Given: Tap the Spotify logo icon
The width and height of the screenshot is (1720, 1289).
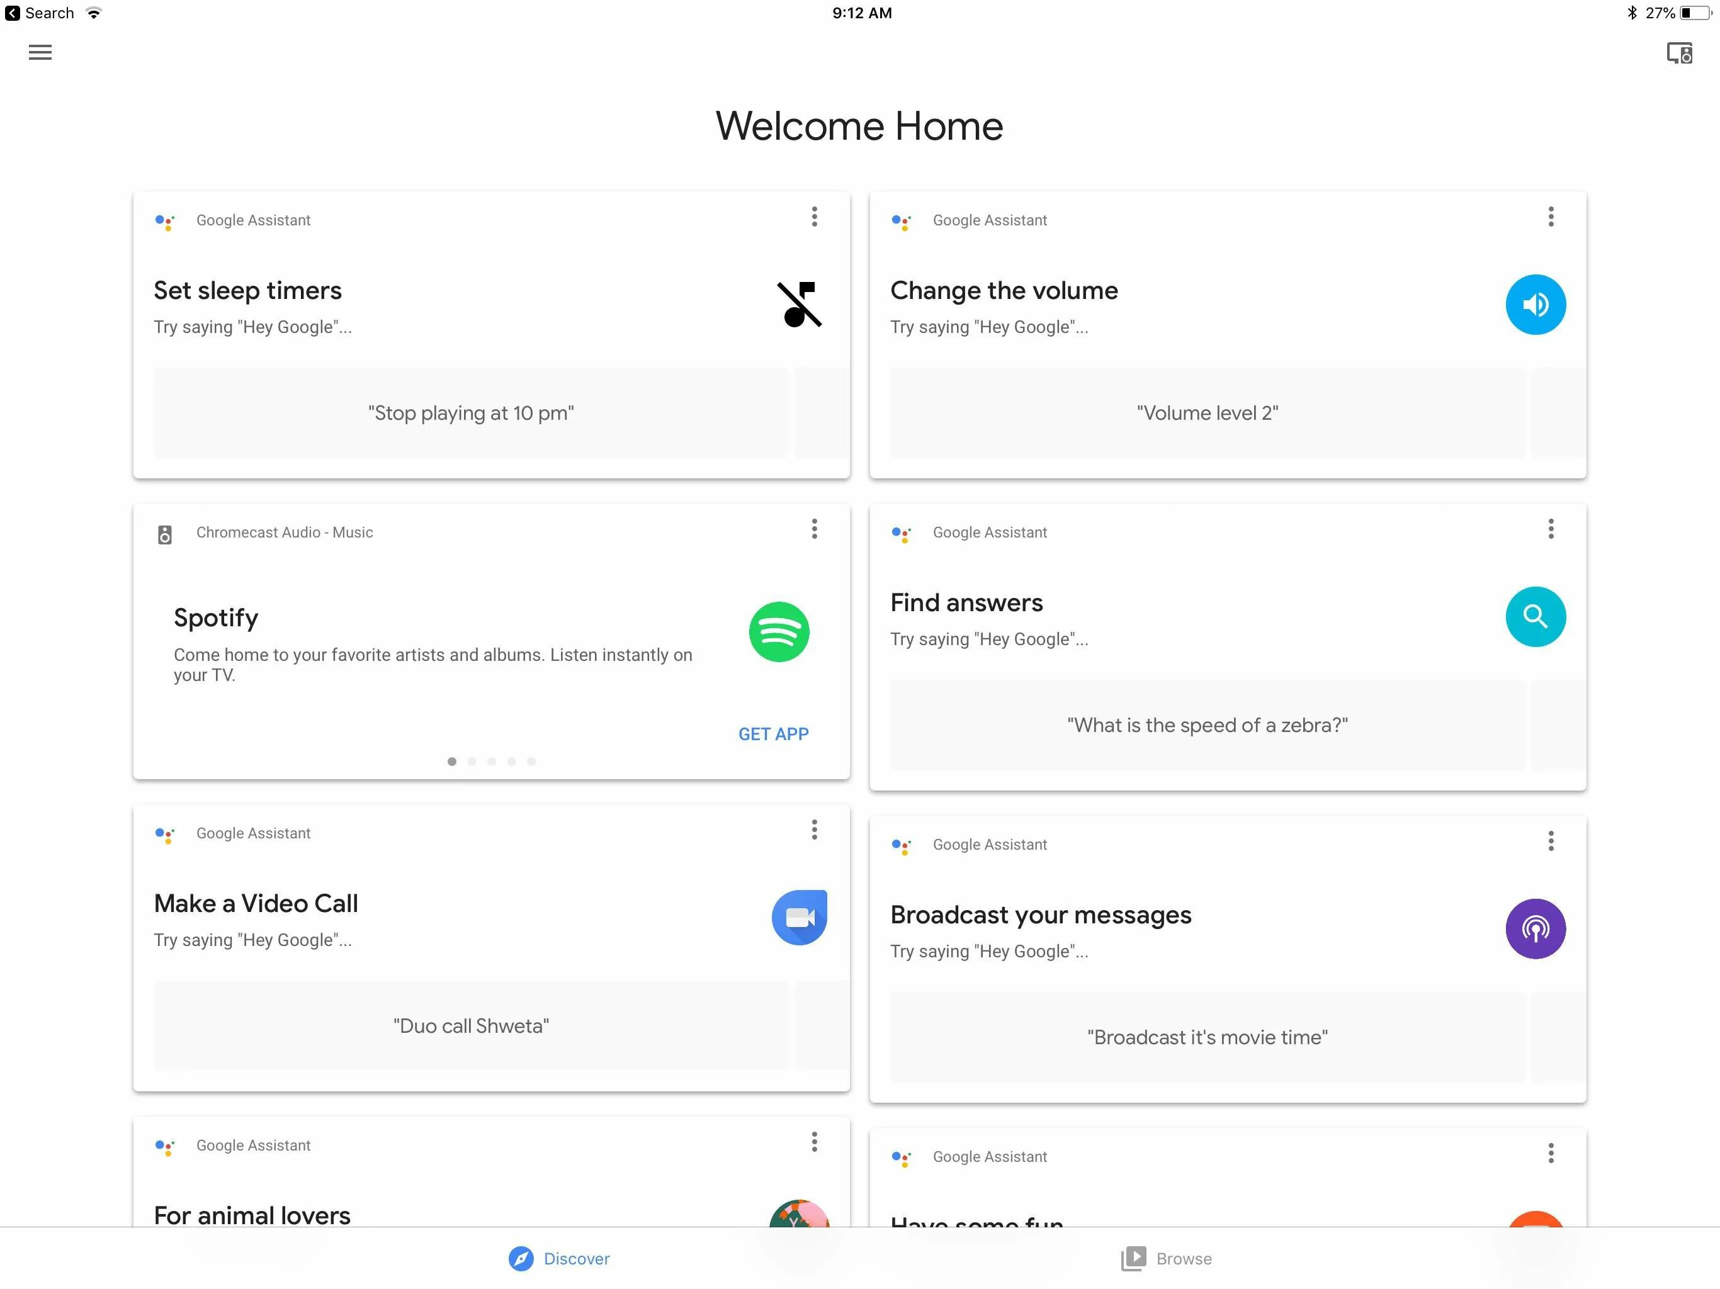Looking at the screenshot, I should click(x=778, y=632).
